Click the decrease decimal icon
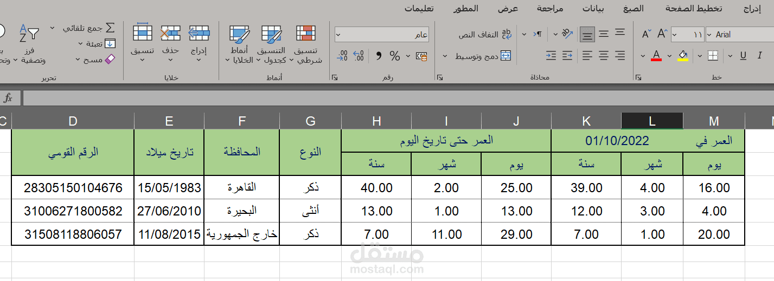 click(342, 56)
